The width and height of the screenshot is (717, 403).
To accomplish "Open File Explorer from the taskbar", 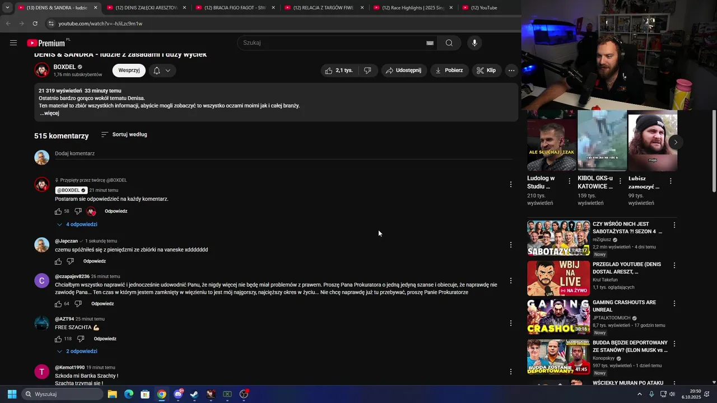I will click(x=112, y=394).
